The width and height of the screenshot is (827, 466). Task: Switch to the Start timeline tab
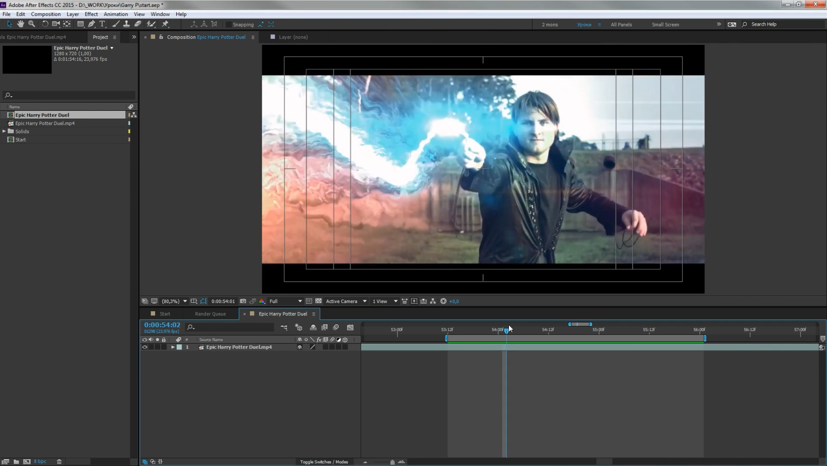pyautogui.click(x=165, y=314)
